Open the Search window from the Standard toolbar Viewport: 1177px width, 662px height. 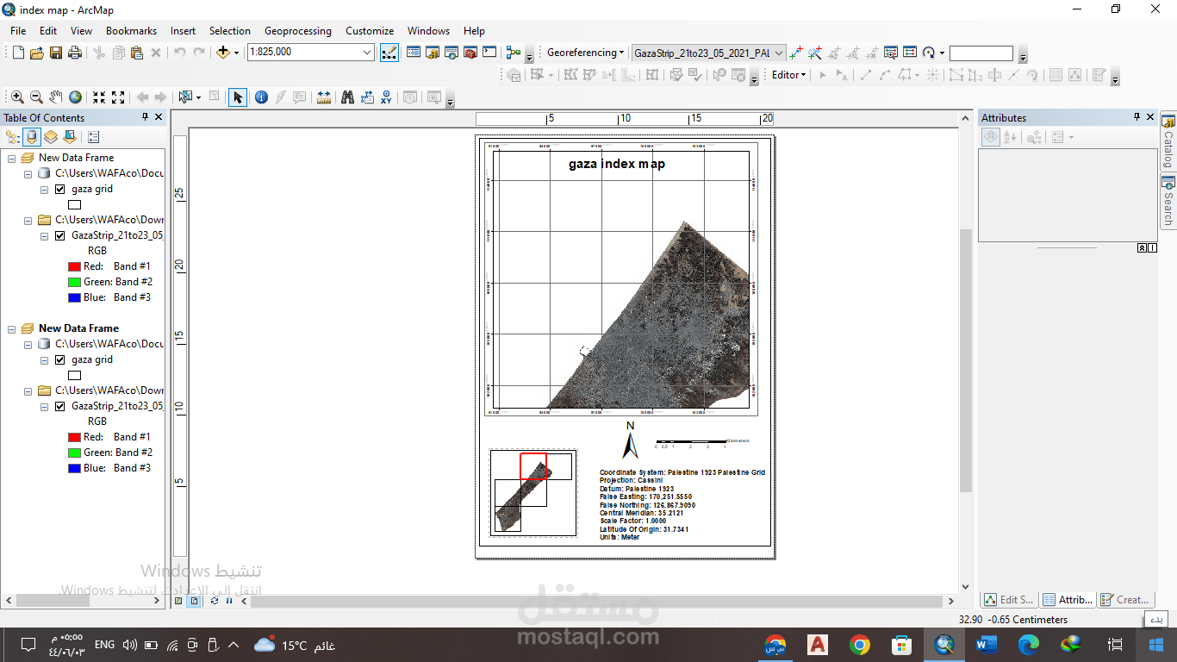pyautogui.click(x=451, y=53)
